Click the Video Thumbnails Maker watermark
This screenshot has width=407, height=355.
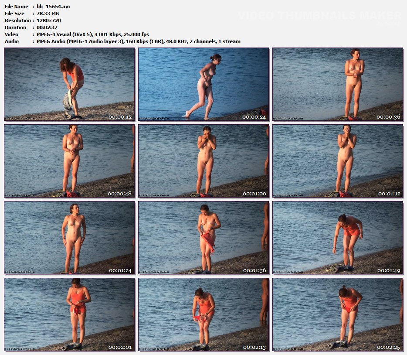pos(319,16)
